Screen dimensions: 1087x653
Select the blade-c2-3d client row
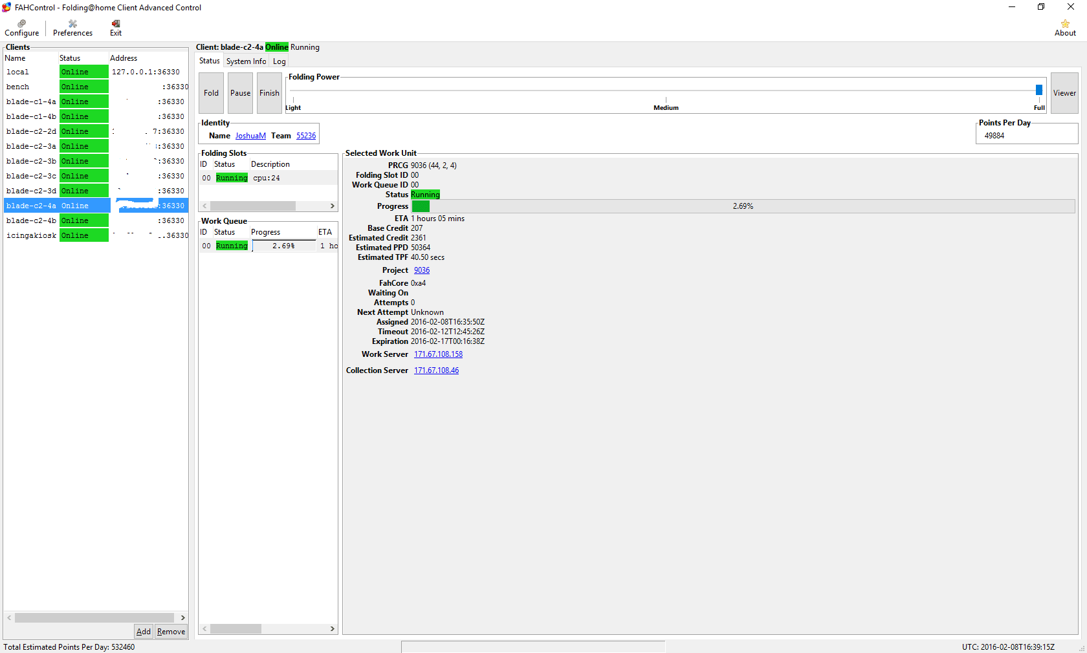click(96, 191)
